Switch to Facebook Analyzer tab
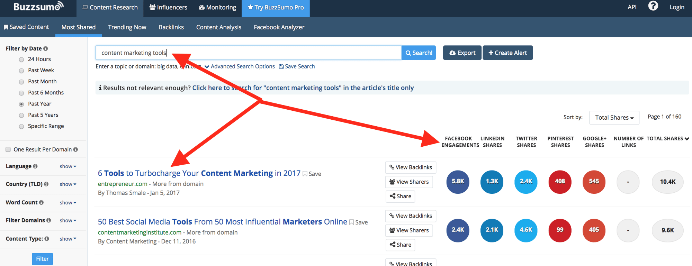This screenshot has width=692, height=266. [279, 27]
